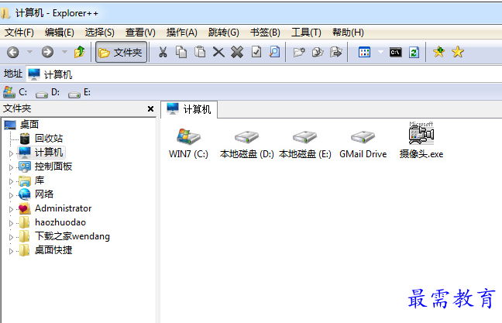This screenshot has height=323, width=502.
Task: Paste items using the clipboard icon
Action: pyautogui.click(x=200, y=52)
